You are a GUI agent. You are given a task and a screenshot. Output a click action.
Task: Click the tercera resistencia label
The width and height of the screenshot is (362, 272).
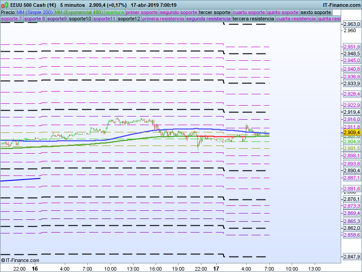click(x=252, y=19)
